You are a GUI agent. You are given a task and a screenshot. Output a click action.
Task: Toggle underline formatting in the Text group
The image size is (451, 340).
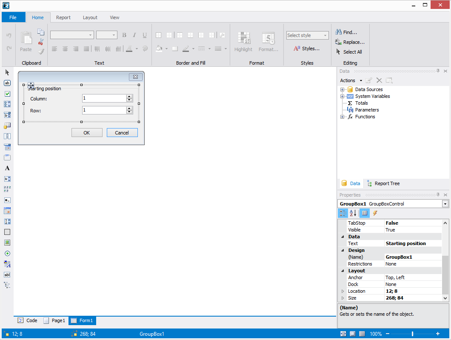pos(144,35)
